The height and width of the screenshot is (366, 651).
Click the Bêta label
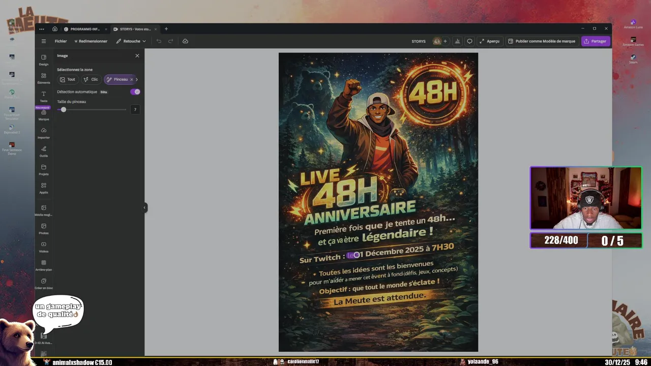(x=104, y=92)
